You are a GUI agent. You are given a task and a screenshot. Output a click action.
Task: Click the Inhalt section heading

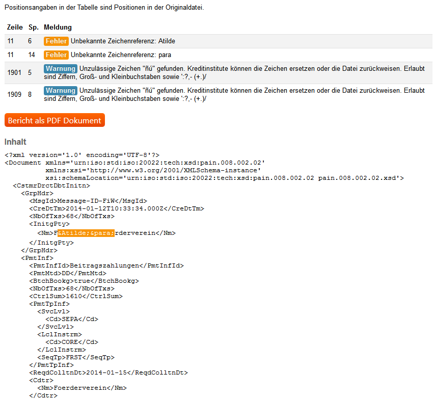tap(12, 141)
